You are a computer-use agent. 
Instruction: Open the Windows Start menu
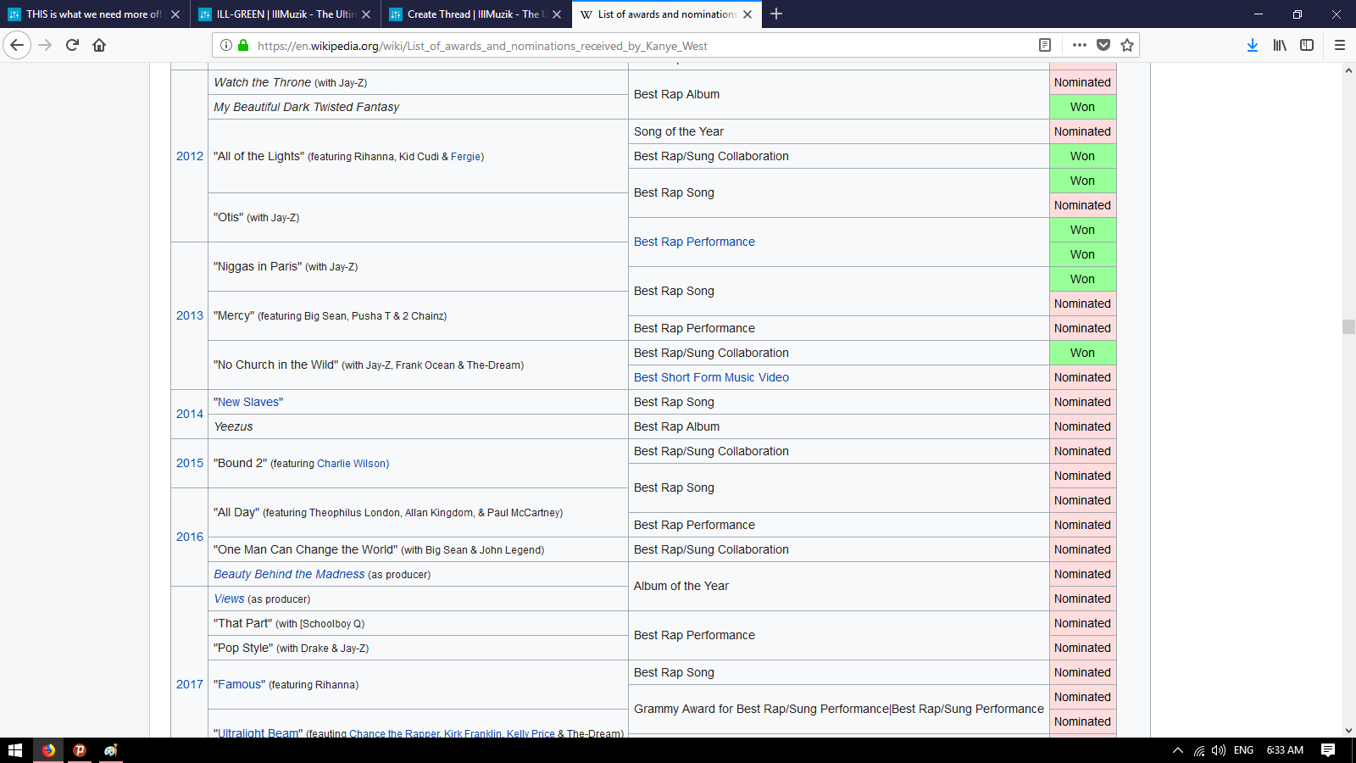tap(14, 750)
